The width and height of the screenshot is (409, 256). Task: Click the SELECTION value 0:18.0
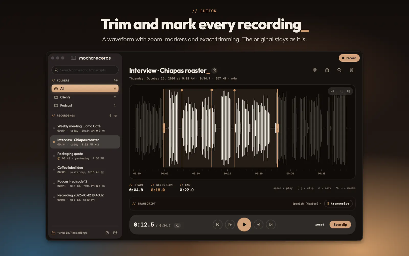158,190
